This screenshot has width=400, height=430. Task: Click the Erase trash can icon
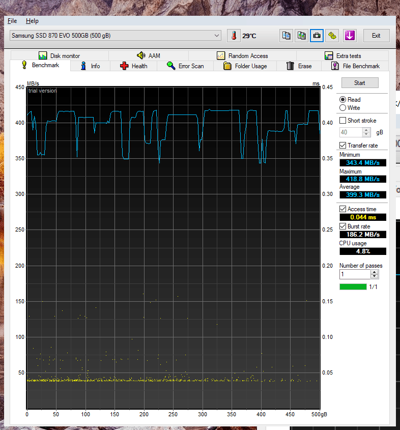pyautogui.click(x=290, y=66)
